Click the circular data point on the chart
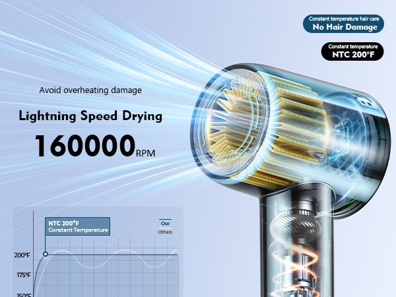Viewport: 396px width, 297px height. click(45, 254)
